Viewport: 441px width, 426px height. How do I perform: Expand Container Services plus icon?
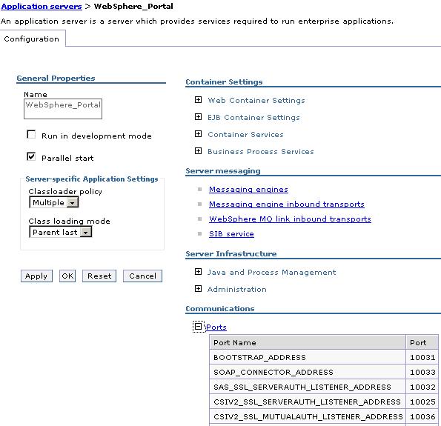coord(198,134)
